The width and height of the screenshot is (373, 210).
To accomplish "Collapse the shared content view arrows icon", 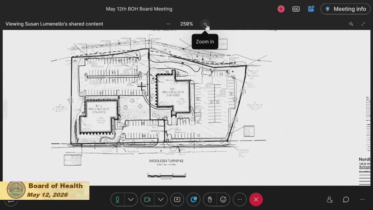I will [x=363, y=24].
